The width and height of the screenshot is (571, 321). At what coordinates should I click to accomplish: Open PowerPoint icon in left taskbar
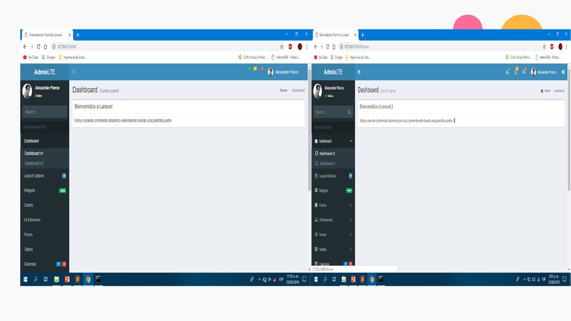tap(67, 279)
